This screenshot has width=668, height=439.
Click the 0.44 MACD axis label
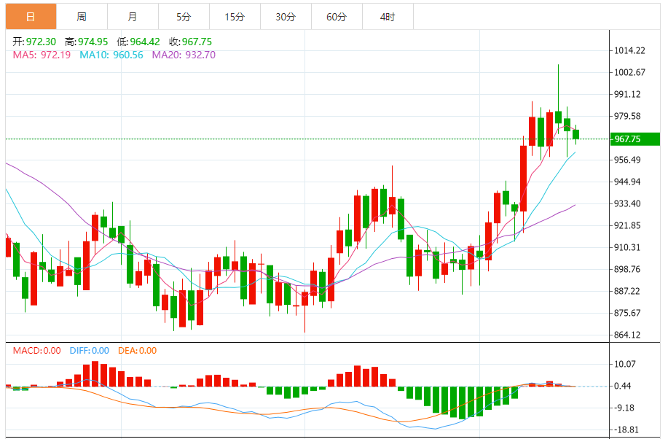pos(622,386)
